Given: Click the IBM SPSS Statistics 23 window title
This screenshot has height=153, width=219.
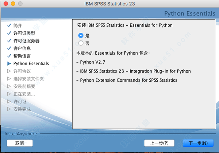Looking at the screenshot, I should click(109, 4).
